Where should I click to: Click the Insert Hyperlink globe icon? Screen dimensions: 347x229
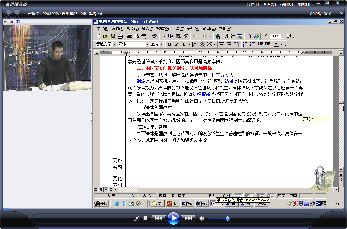(218, 36)
